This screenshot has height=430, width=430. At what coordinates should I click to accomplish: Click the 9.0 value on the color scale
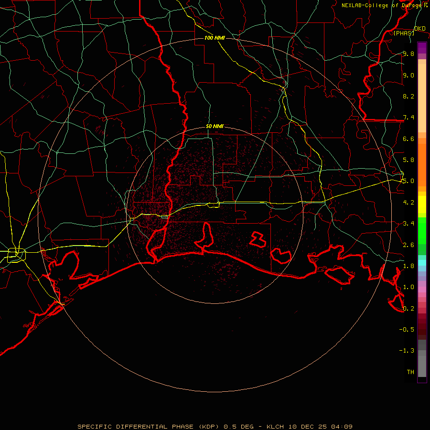click(408, 75)
